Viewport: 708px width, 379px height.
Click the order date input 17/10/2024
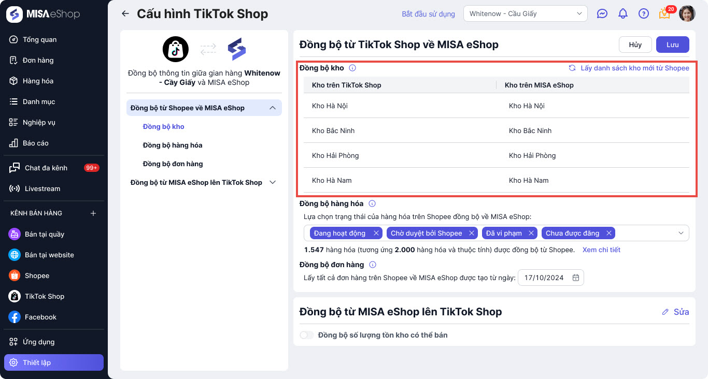pyautogui.click(x=544, y=278)
